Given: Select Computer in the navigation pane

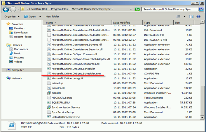Looking at the screenshot, I should pos(18,70).
